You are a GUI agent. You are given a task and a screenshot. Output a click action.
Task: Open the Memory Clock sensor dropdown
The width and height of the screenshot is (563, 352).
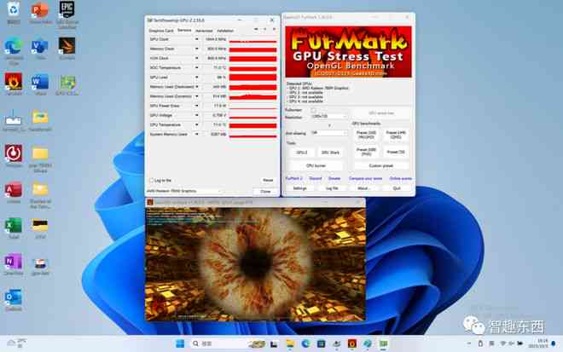[x=196, y=49]
